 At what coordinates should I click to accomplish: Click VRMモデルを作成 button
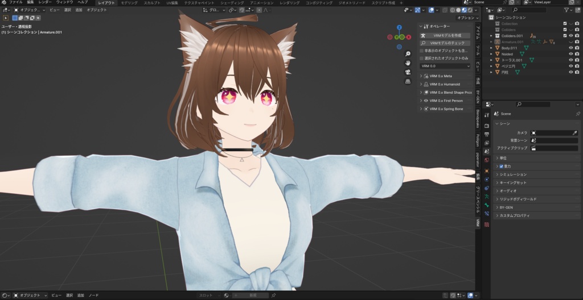[x=445, y=36]
